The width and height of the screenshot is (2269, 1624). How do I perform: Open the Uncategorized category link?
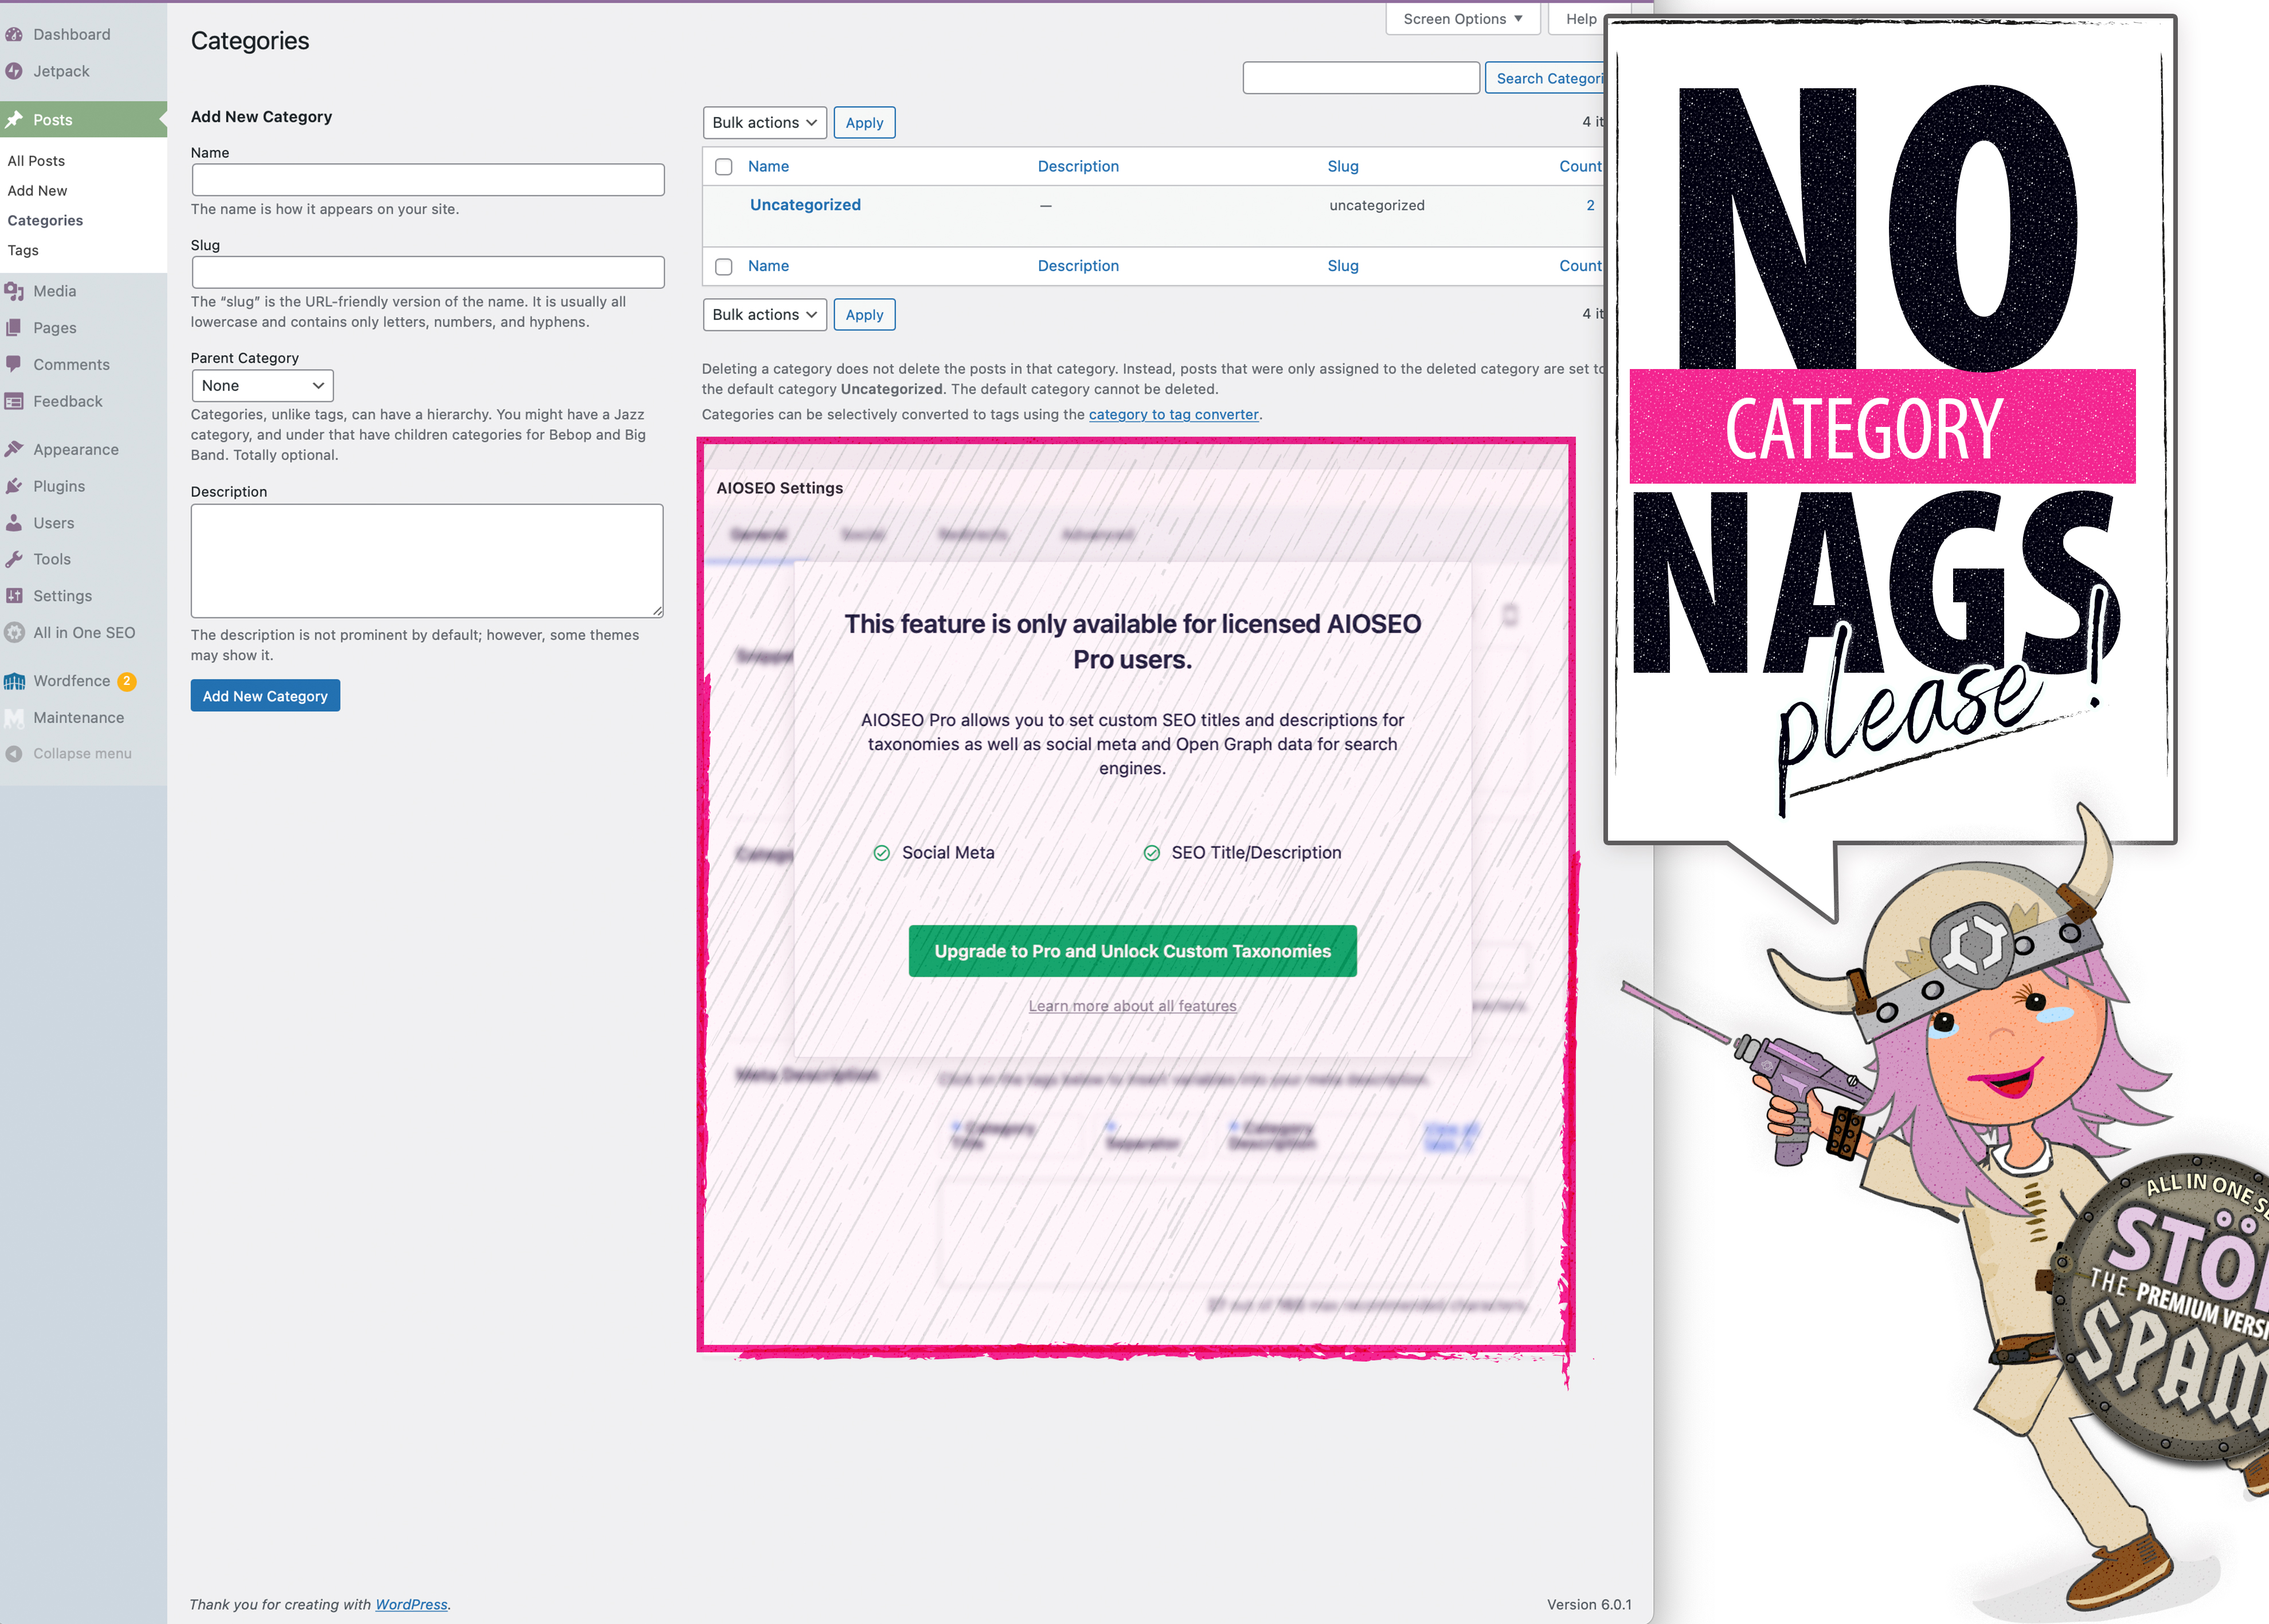(x=805, y=205)
